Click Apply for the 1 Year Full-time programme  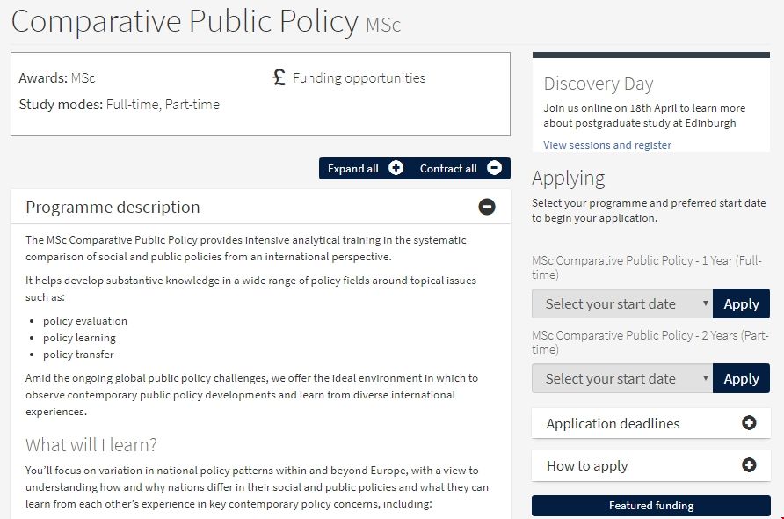pyautogui.click(x=741, y=303)
